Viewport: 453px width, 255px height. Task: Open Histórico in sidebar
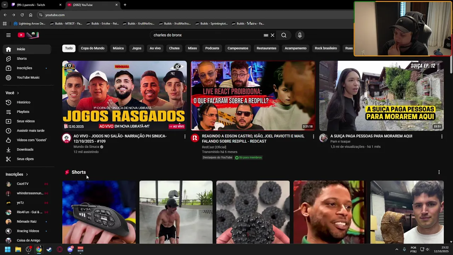pyautogui.click(x=27, y=102)
